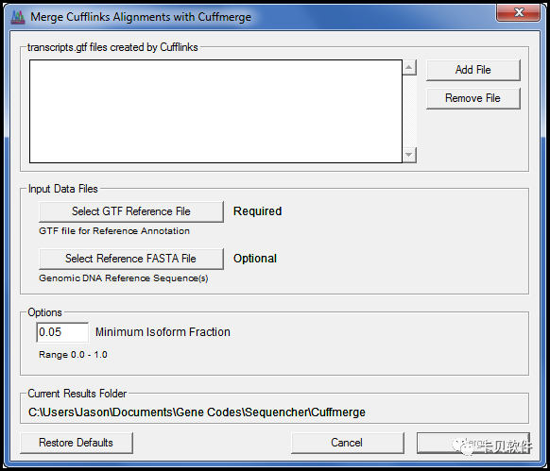The width and height of the screenshot is (550, 471).
Task: Cancel the Cuffmerge dialog
Action: pos(347,443)
